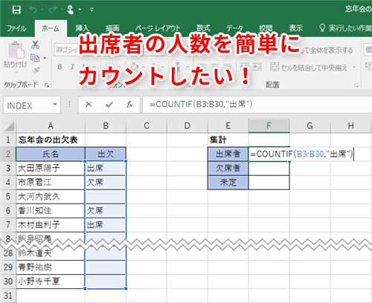Screen dimensions: 372x303
Task: Click the empty cell next to 未定
Action: coord(269,183)
